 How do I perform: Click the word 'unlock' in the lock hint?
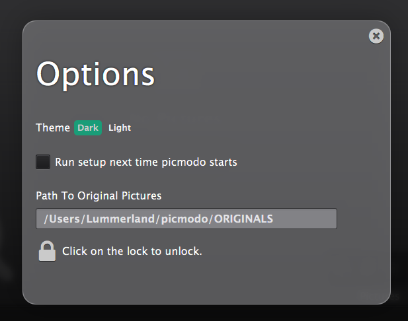coord(184,251)
